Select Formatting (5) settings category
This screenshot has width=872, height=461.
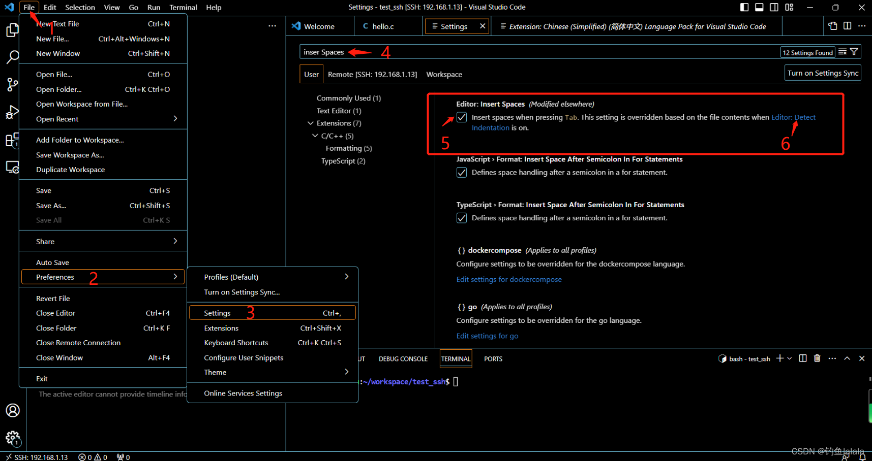(349, 148)
